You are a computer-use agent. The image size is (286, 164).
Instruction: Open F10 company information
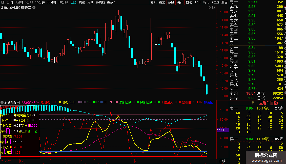click(198, 2)
